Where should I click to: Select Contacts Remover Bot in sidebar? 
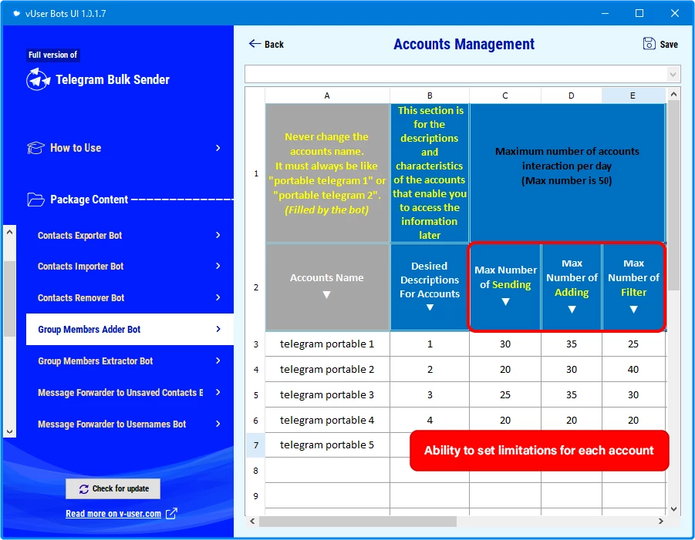point(130,297)
